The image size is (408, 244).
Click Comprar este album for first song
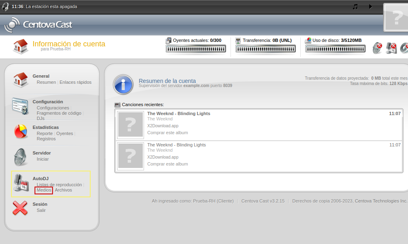tap(167, 133)
